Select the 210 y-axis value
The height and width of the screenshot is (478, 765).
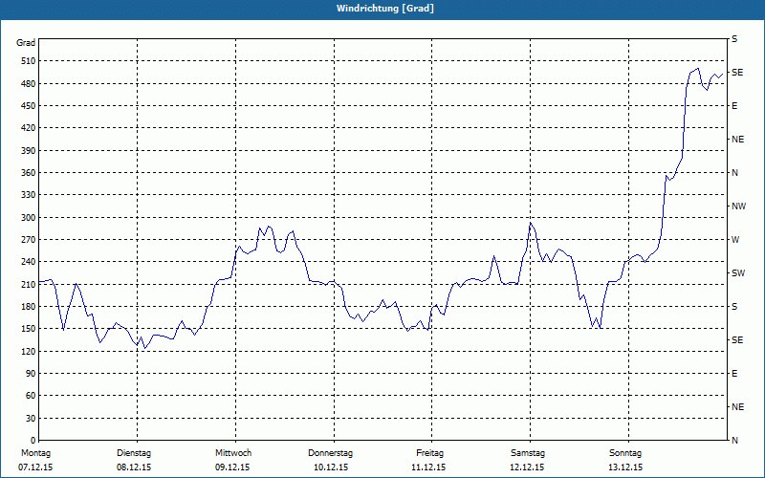29,284
